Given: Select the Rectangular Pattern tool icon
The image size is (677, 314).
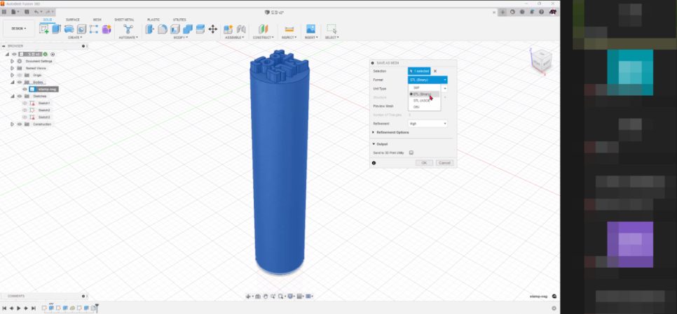Looking at the screenshot, I should pyautogui.click(x=94, y=29).
